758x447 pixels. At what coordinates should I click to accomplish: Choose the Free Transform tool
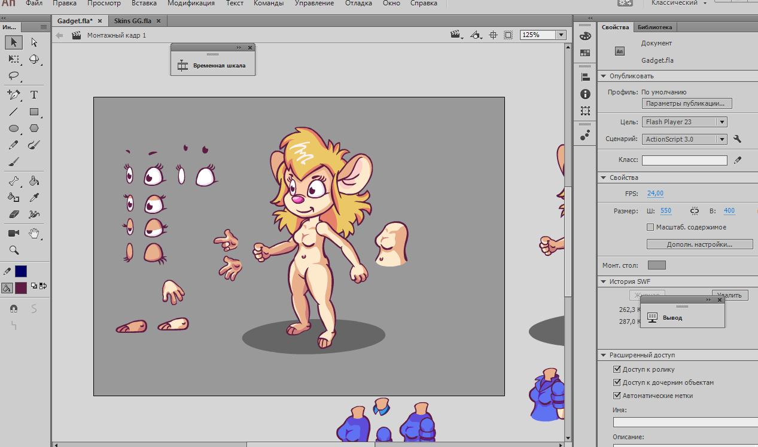click(x=14, y=59)
